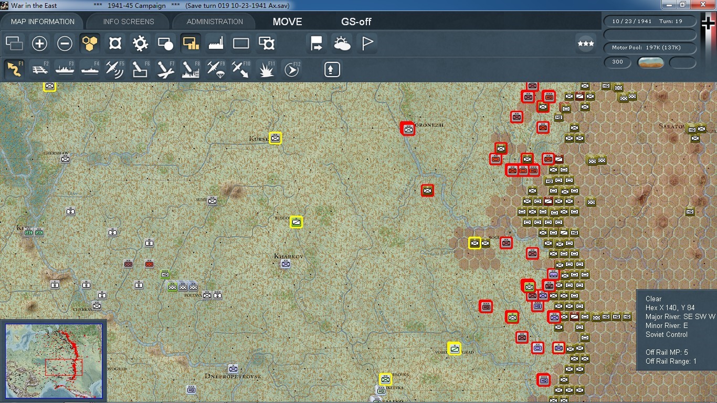Select the F5 air recon mode
This screenshot has width=717, height=403.
115,69
